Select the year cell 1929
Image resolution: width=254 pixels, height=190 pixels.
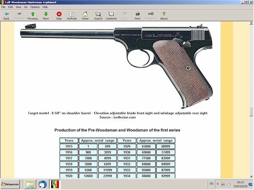127,147
